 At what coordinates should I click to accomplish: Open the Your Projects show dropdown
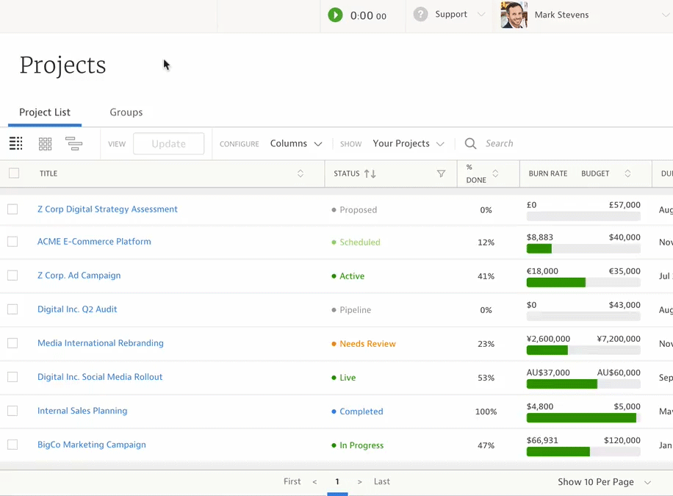coord(408,144)
